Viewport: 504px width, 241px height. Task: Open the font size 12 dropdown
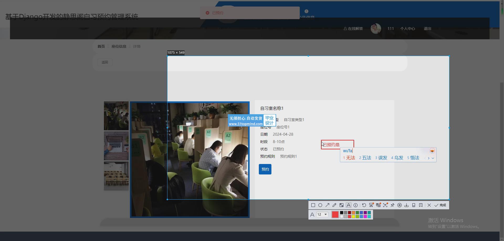pos(322,215)
